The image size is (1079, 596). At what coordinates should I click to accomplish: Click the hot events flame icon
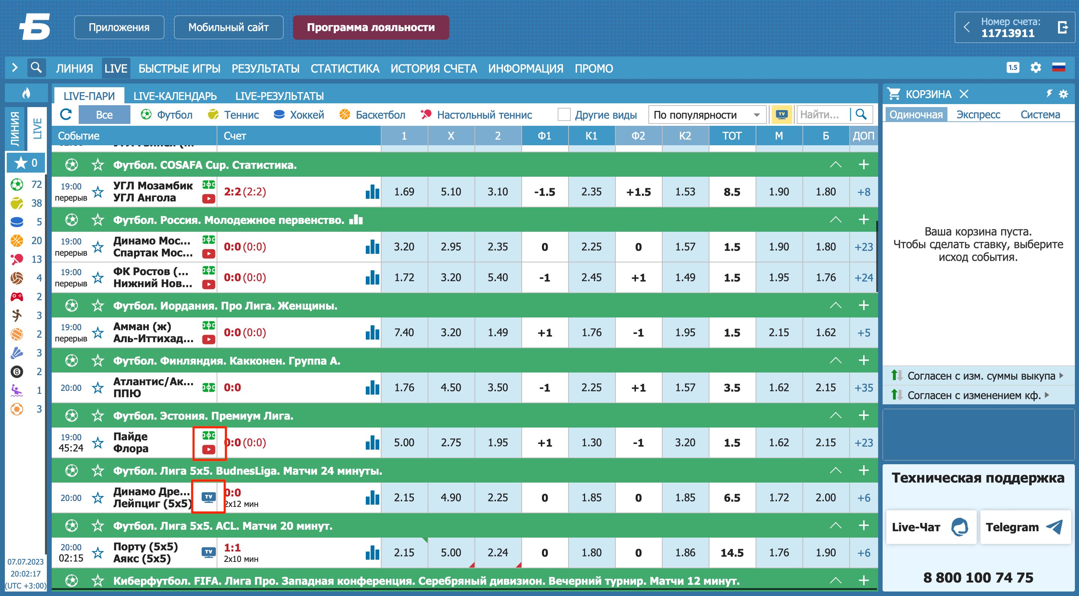click(x=26, y=93)
